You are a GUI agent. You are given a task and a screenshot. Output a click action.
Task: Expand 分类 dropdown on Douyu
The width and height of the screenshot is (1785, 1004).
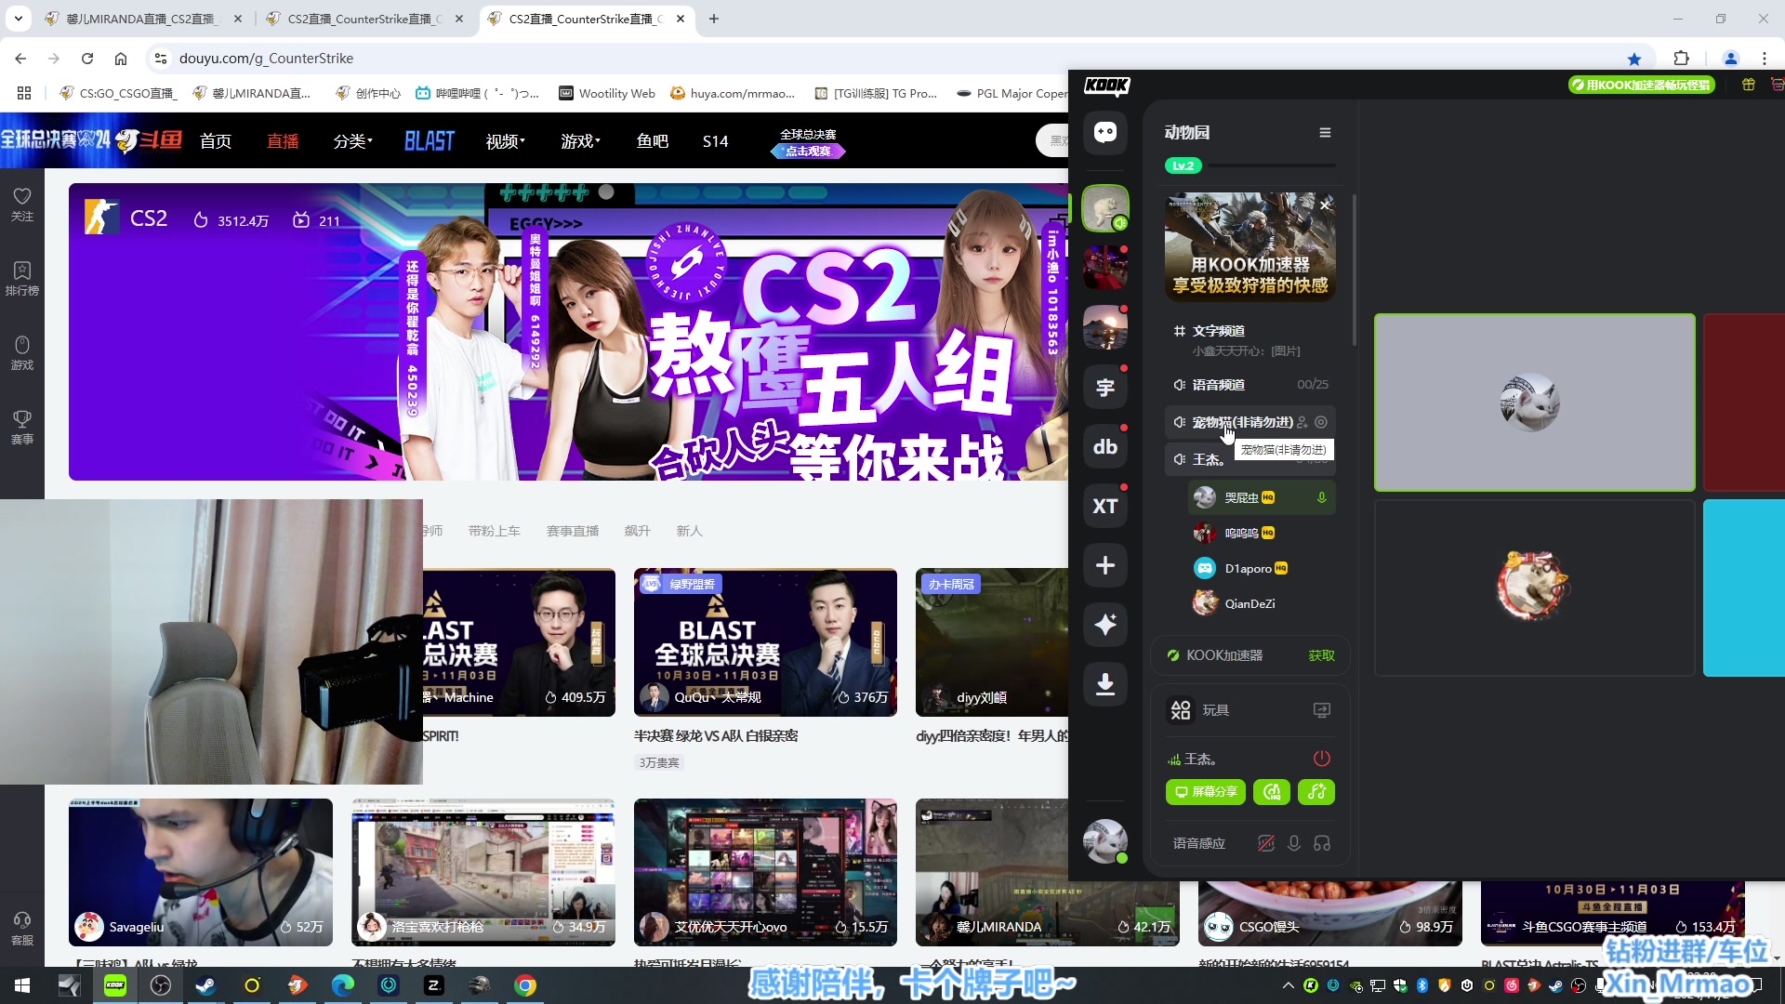(x=352, y=141)
